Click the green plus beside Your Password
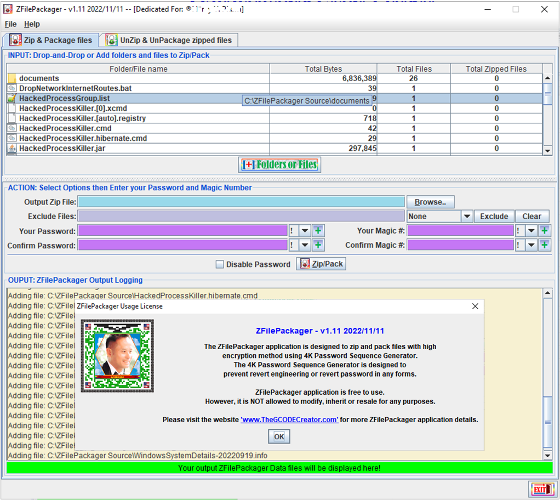 (x=318, y=231)
